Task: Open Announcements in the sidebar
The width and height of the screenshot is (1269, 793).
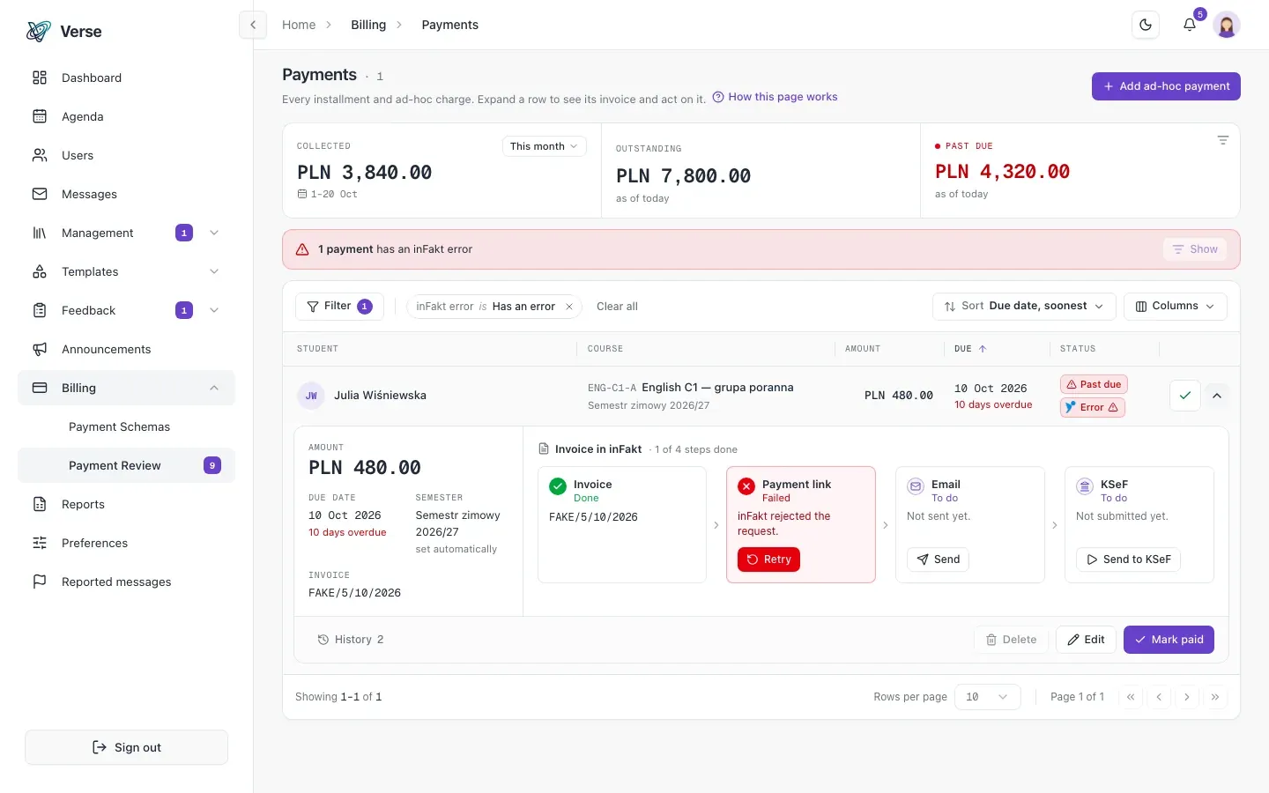Action: click(x=126, y=349)
